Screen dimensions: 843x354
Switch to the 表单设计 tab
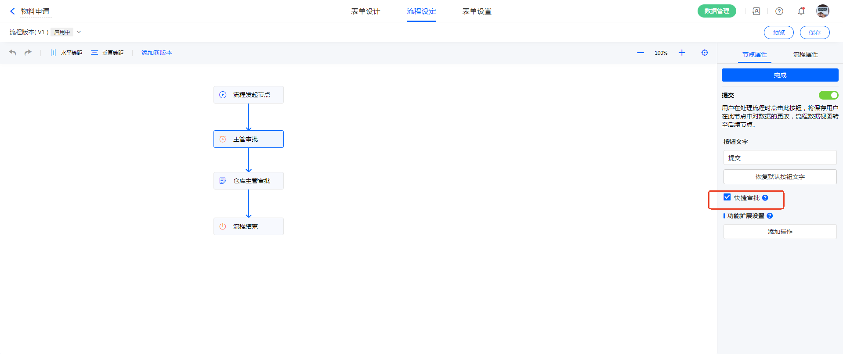pos(365,11)
